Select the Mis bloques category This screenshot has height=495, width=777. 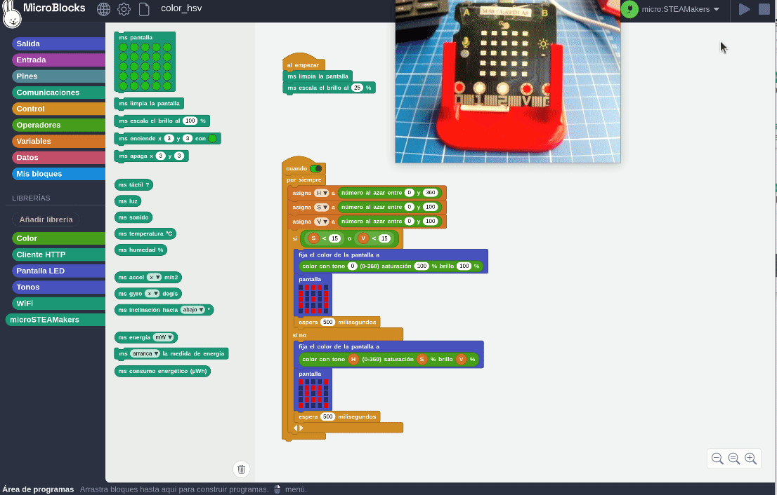pyautogui.click(x=58, y=174)
